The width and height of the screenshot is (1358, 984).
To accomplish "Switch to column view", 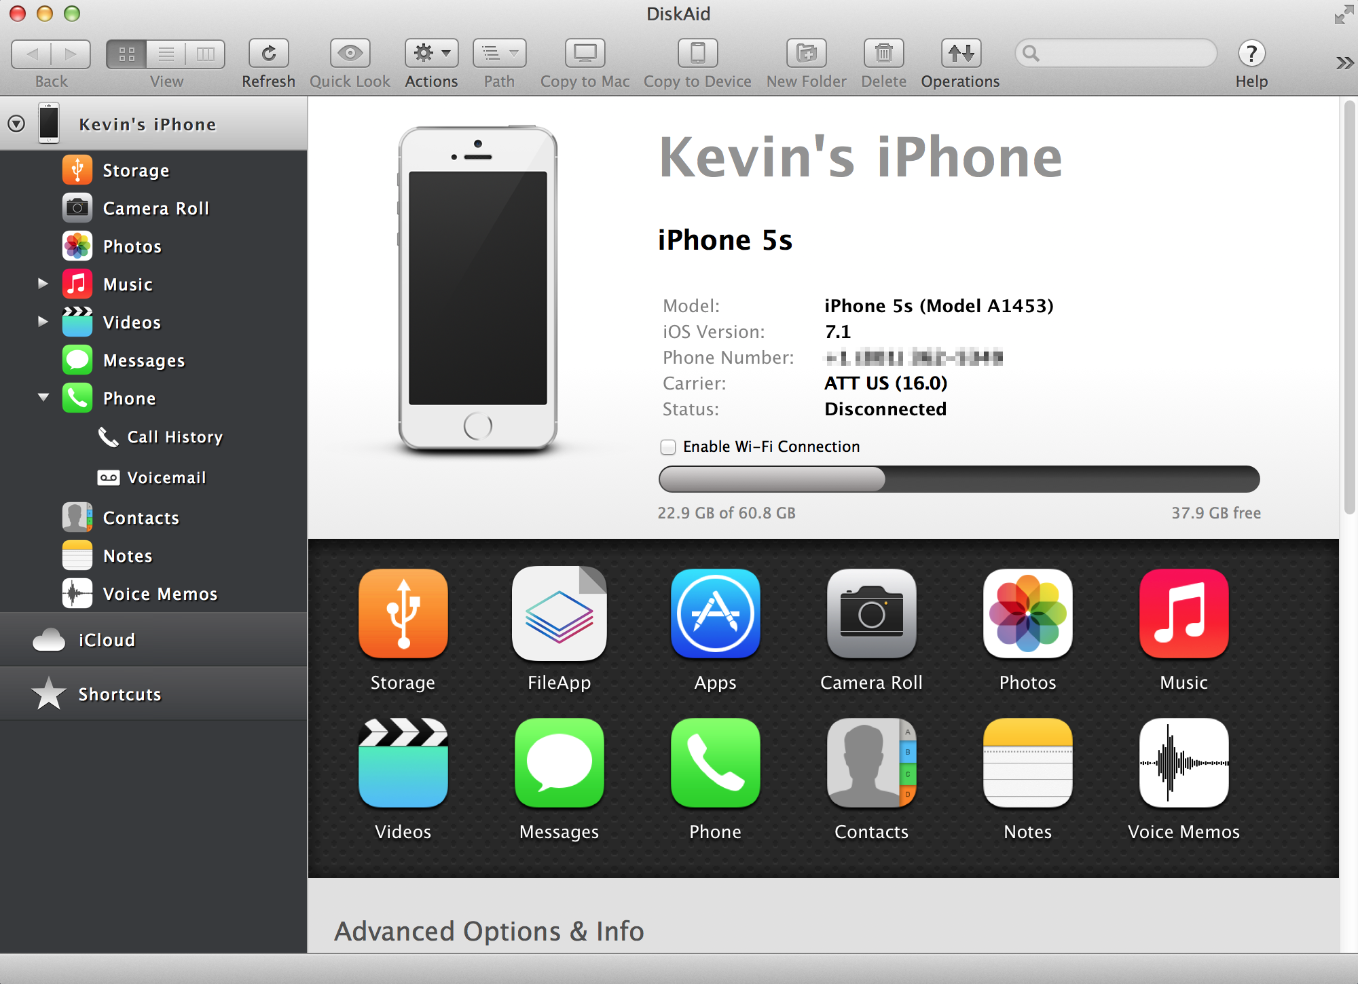I will [x=205, y=54].
